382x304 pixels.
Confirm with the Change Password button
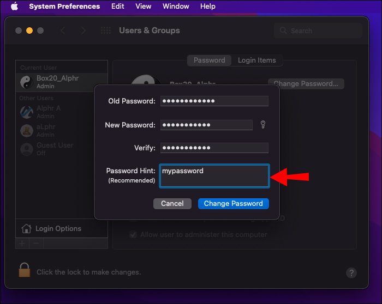(x=233, y=204)
